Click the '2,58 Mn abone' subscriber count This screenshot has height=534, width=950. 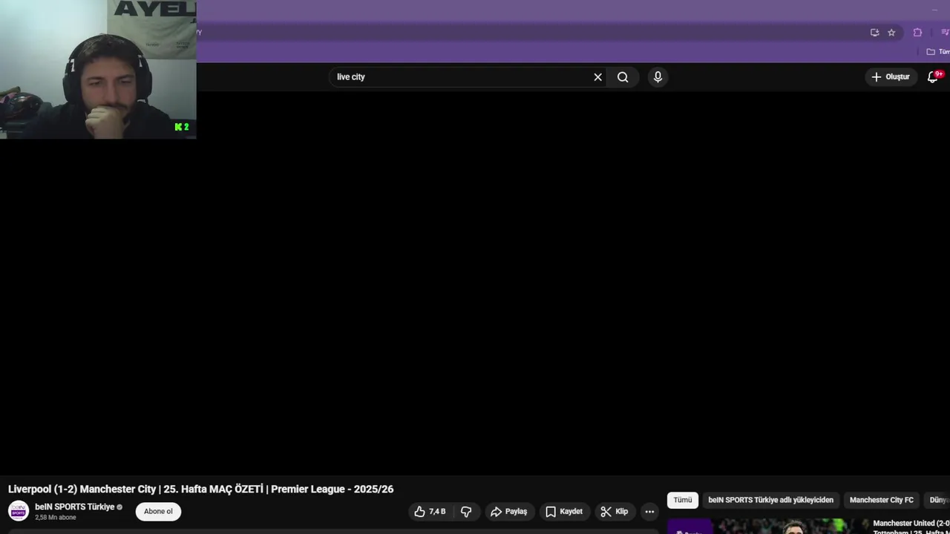tap(56, 518)
